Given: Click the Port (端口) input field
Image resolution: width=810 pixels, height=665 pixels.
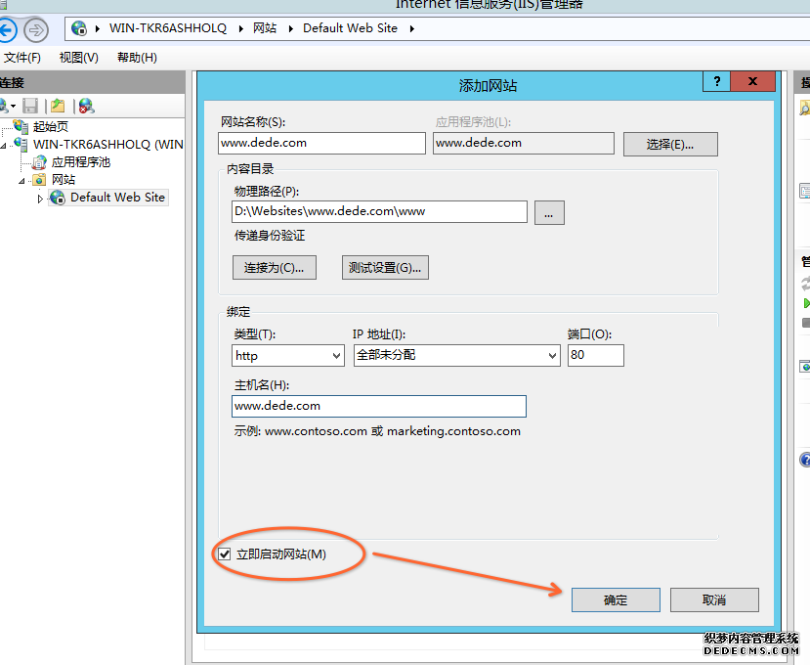Looking at the screenshot, I should point(595,356).
